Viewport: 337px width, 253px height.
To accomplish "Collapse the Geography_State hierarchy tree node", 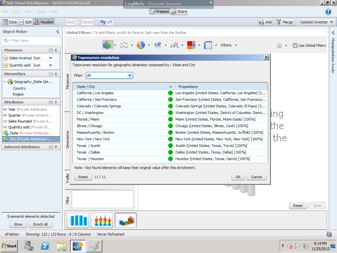I will coord(5,82).
